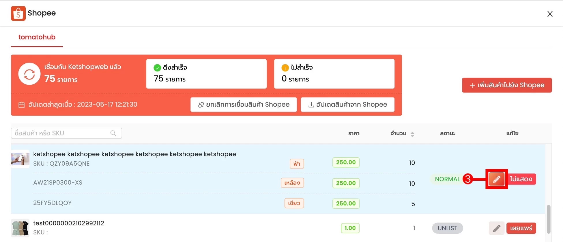This screenshot has height=242, width=563.
Task: Click the calendar icon beside last update
Action: click(22, 105)
